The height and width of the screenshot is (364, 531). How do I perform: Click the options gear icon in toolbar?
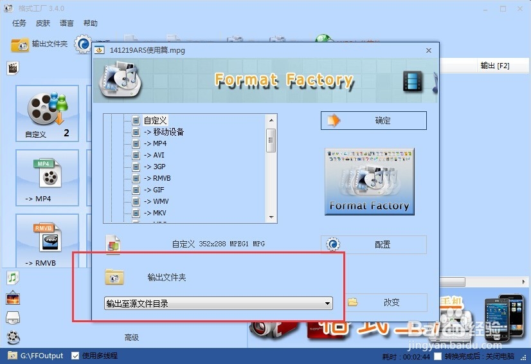83,44
